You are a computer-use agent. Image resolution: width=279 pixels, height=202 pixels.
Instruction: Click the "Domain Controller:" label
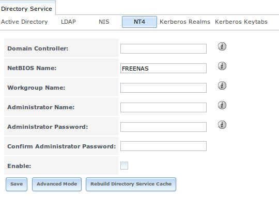(38, 48)
